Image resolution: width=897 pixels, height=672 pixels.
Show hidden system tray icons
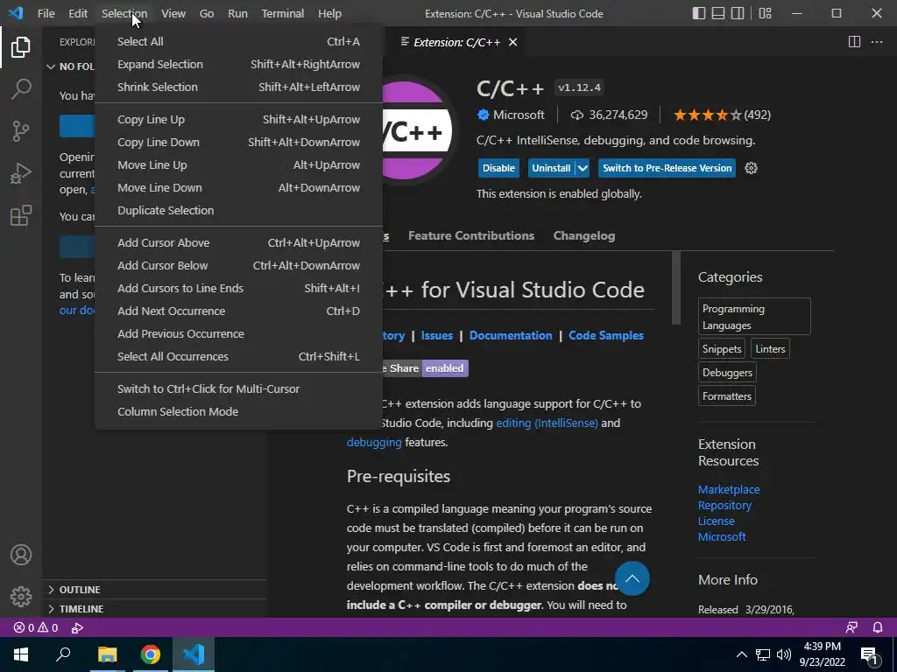coord(741,654)
